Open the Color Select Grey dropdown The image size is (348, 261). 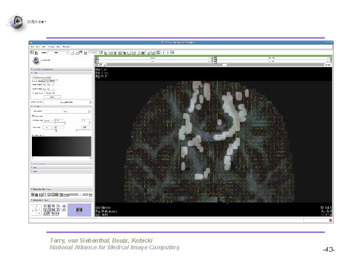(66, 112)
